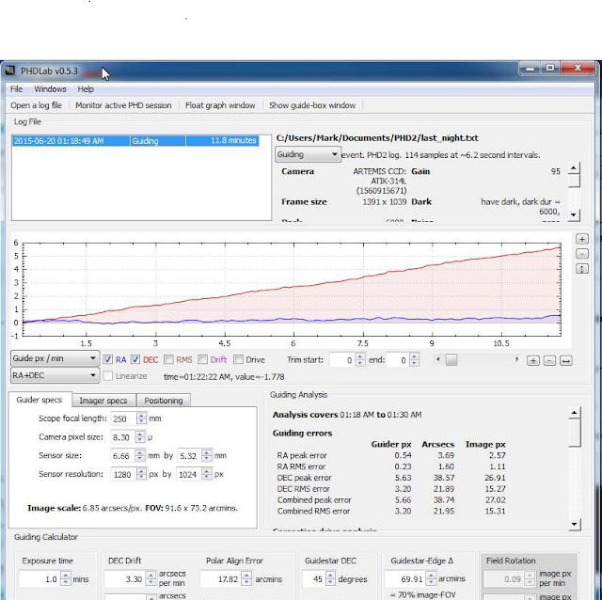Screen dimensions: 602x600
Task: Fit graph vertical range with arrows icon
Action: click(x=582, y=269)
